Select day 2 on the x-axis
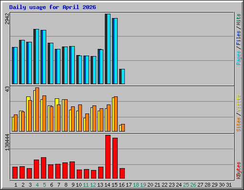This screenshot has height=190, width=244. tap(23, 185)
